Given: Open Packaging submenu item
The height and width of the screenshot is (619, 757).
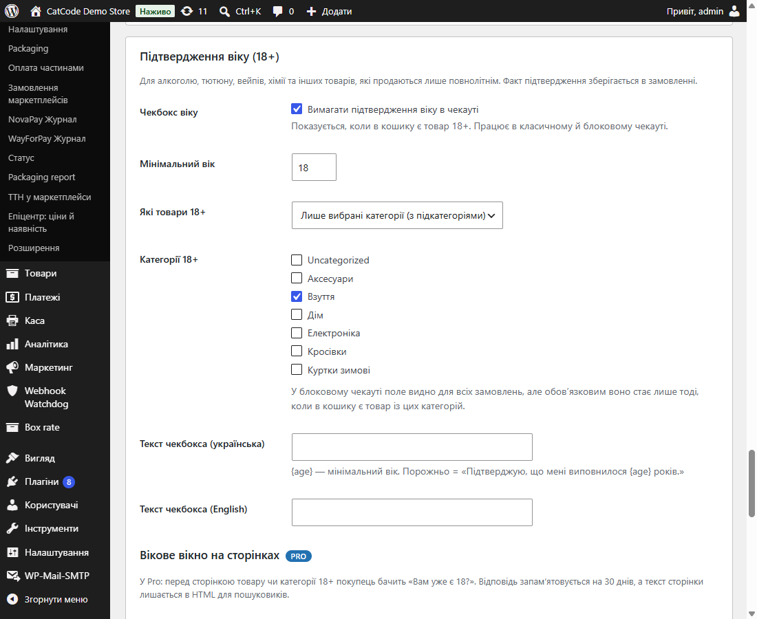Looking at the screenshot, I should coord(28,49).
